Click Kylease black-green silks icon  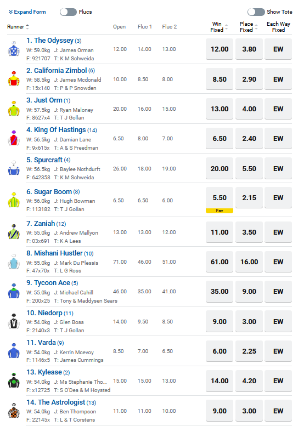click(14, 380)
